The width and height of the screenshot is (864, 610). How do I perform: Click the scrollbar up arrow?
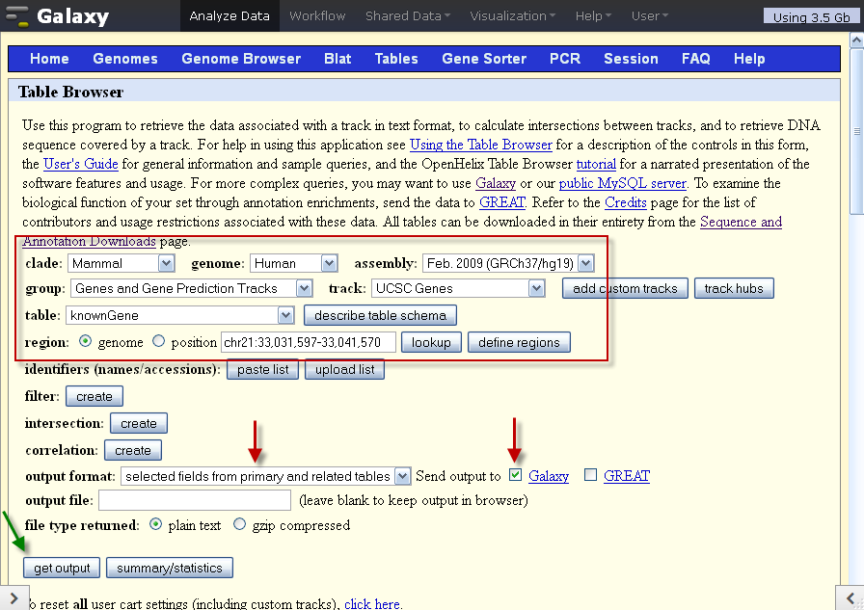tap(857, 40)
